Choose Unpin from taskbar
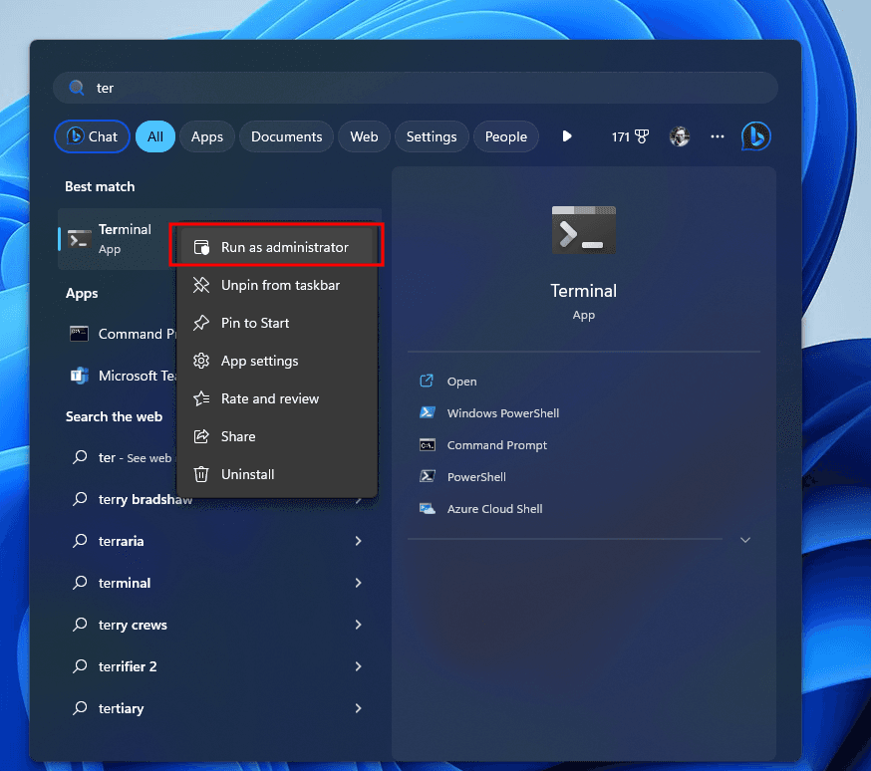The image size is (871, 771). 277,285
